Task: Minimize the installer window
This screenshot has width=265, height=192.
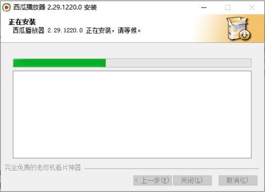Action: tap(204, 8)
